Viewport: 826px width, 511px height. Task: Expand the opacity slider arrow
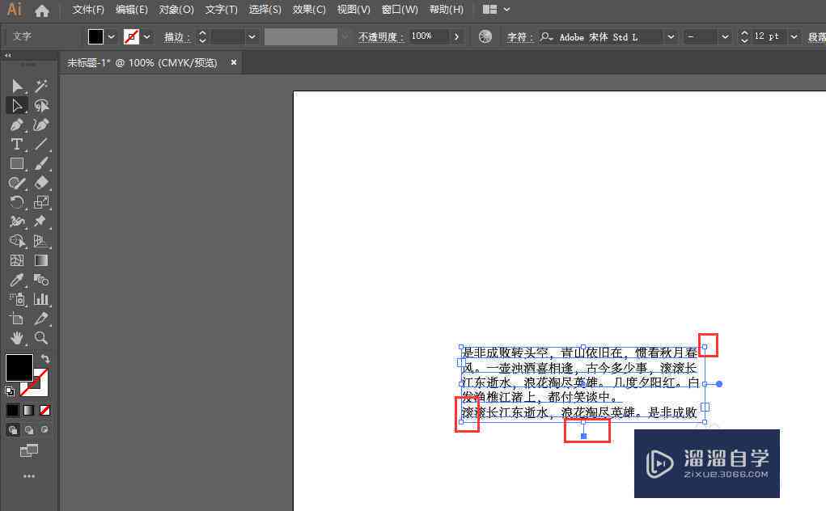(x=456, y=37)
